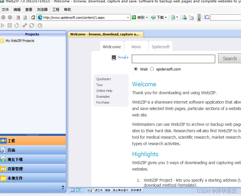Open the Tour link

point(100,85)
